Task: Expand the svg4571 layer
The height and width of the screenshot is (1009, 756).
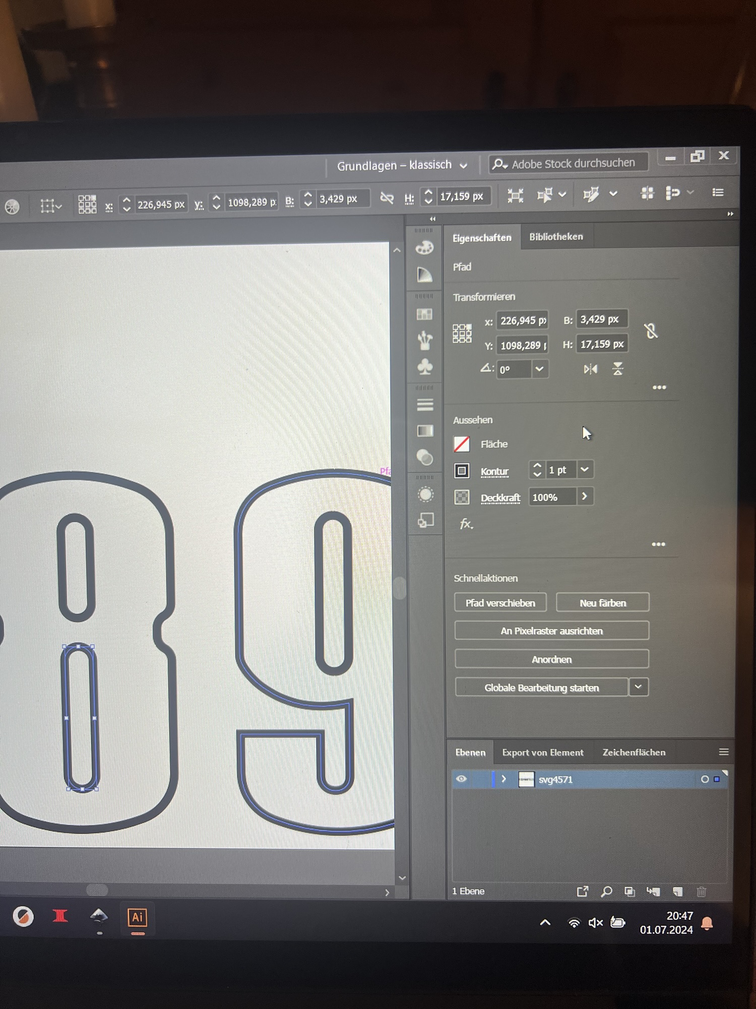Action: point(503,779)
